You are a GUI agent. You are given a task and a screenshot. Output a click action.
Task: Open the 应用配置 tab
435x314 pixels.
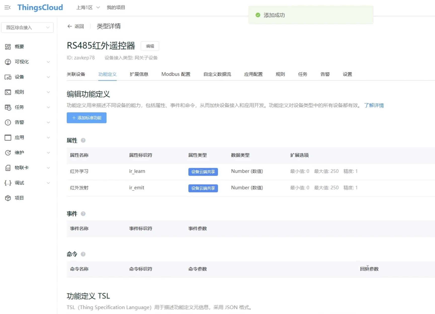253,74
